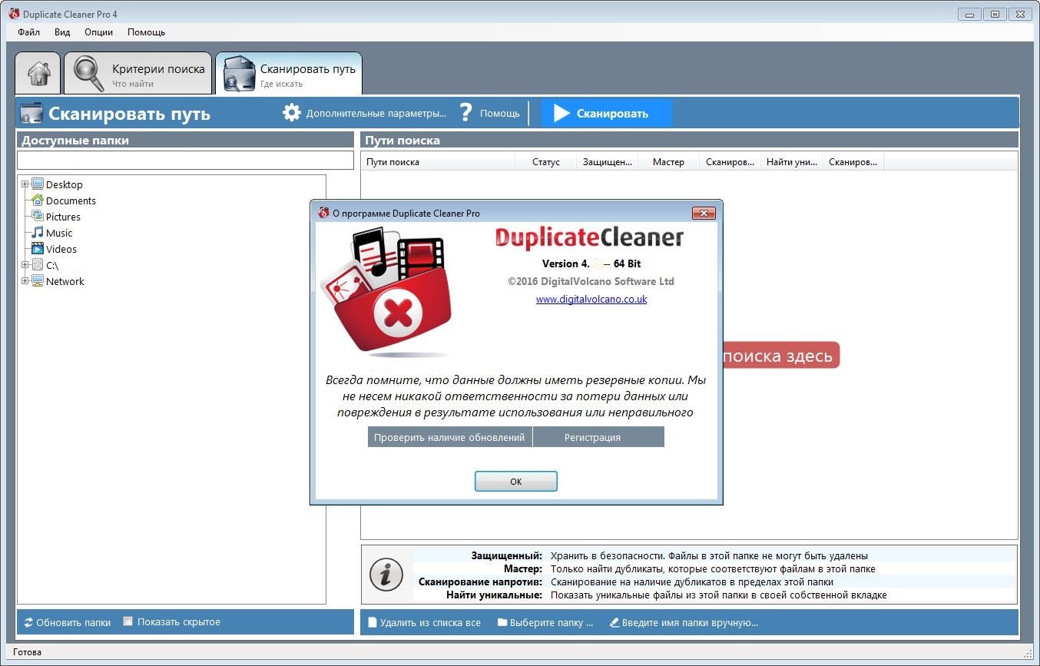Expand the Network tree node
This screenshot has width=1040, height=666.
tap(25, 281)
